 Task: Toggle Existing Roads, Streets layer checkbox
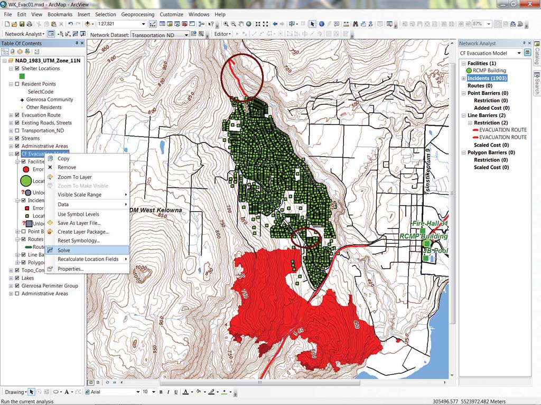[x=17, y=122]
